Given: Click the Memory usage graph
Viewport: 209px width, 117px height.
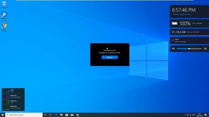Looking at the screenshot, I should pyautogui.click(x=6, y=97).
